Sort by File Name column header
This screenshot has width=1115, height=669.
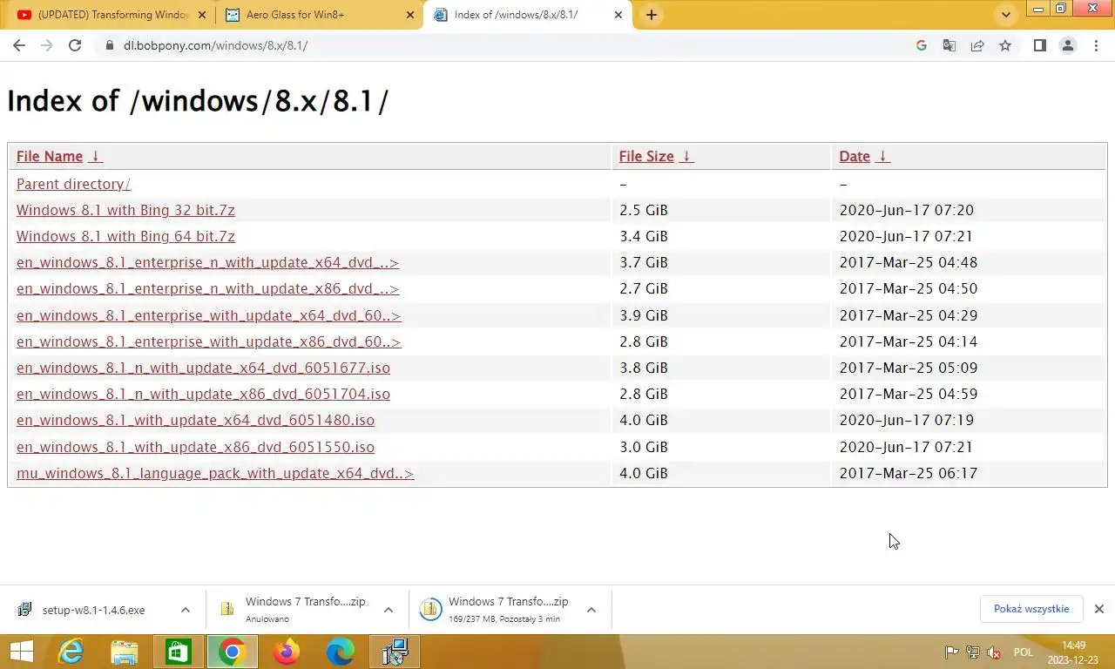[50, 157]
